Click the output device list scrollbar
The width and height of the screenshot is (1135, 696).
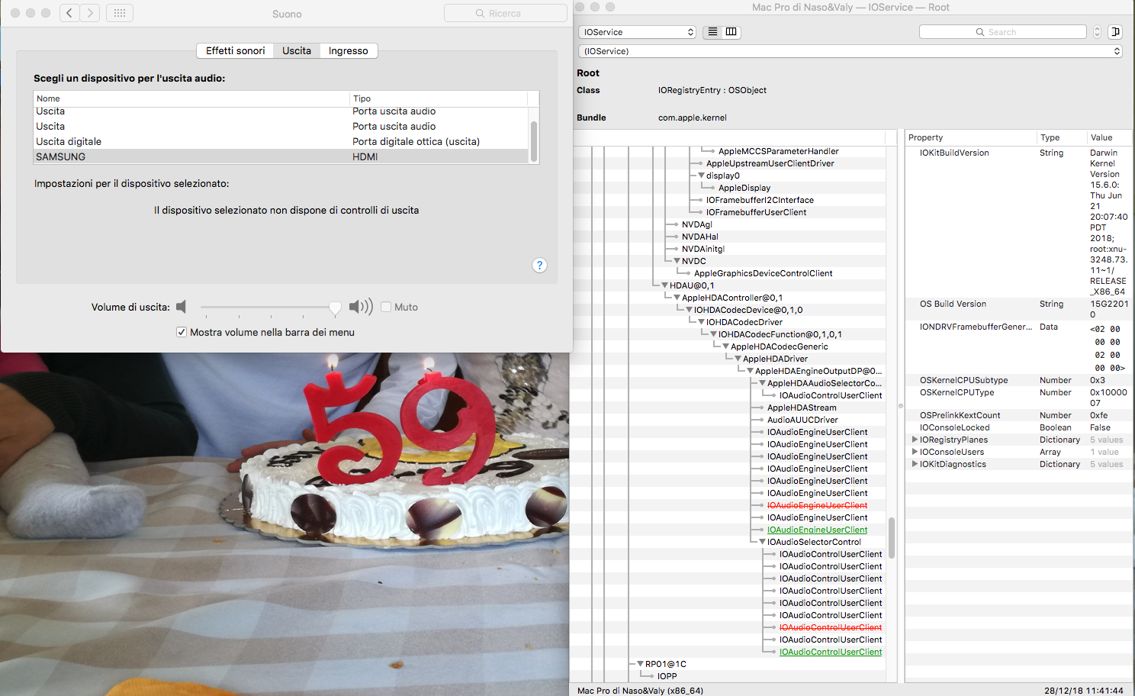coord(534,140)
